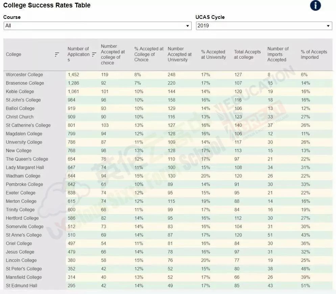Select the Christ Church row
The width and height of the screenshot is (336, 294).
pyautogui.click(x=20, y=117)
